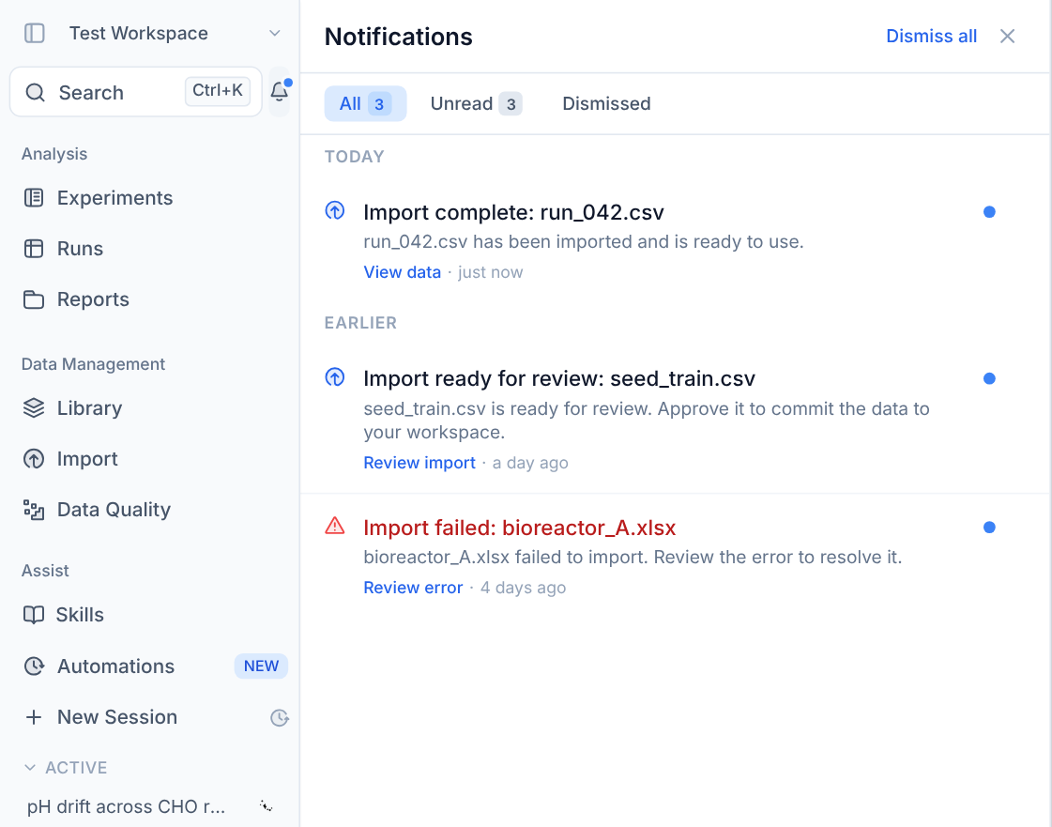Click the spinner icon on pH drift session
This screenshot has width=1052, height=827.
[267, 806]
